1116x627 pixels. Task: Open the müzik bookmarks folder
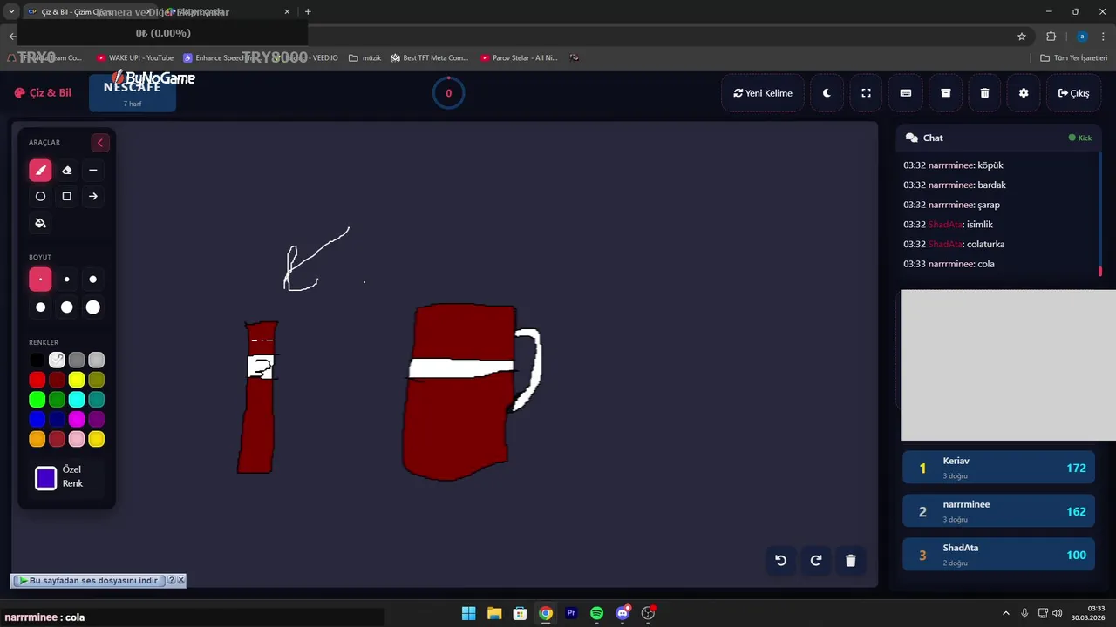pos(365,58)
